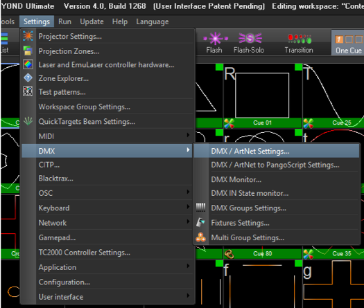Expand the MIDI submenu

click(107, 136)
